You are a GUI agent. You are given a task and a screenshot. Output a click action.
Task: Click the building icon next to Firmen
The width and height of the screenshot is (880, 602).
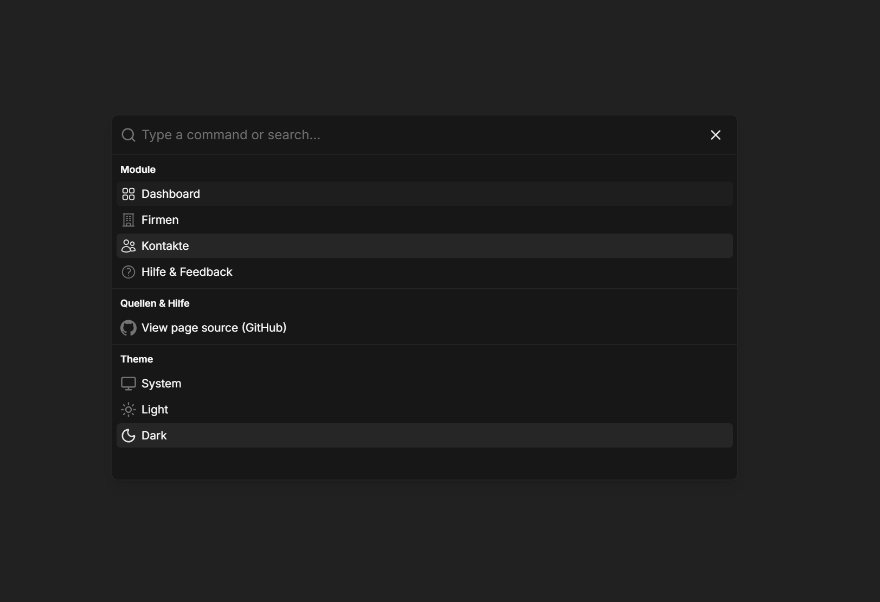(x=128, y=219)
